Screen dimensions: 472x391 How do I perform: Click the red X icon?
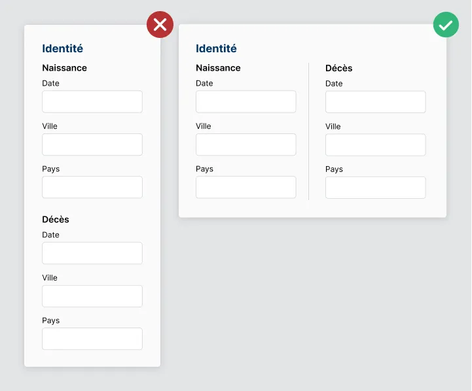coord(160,25)
